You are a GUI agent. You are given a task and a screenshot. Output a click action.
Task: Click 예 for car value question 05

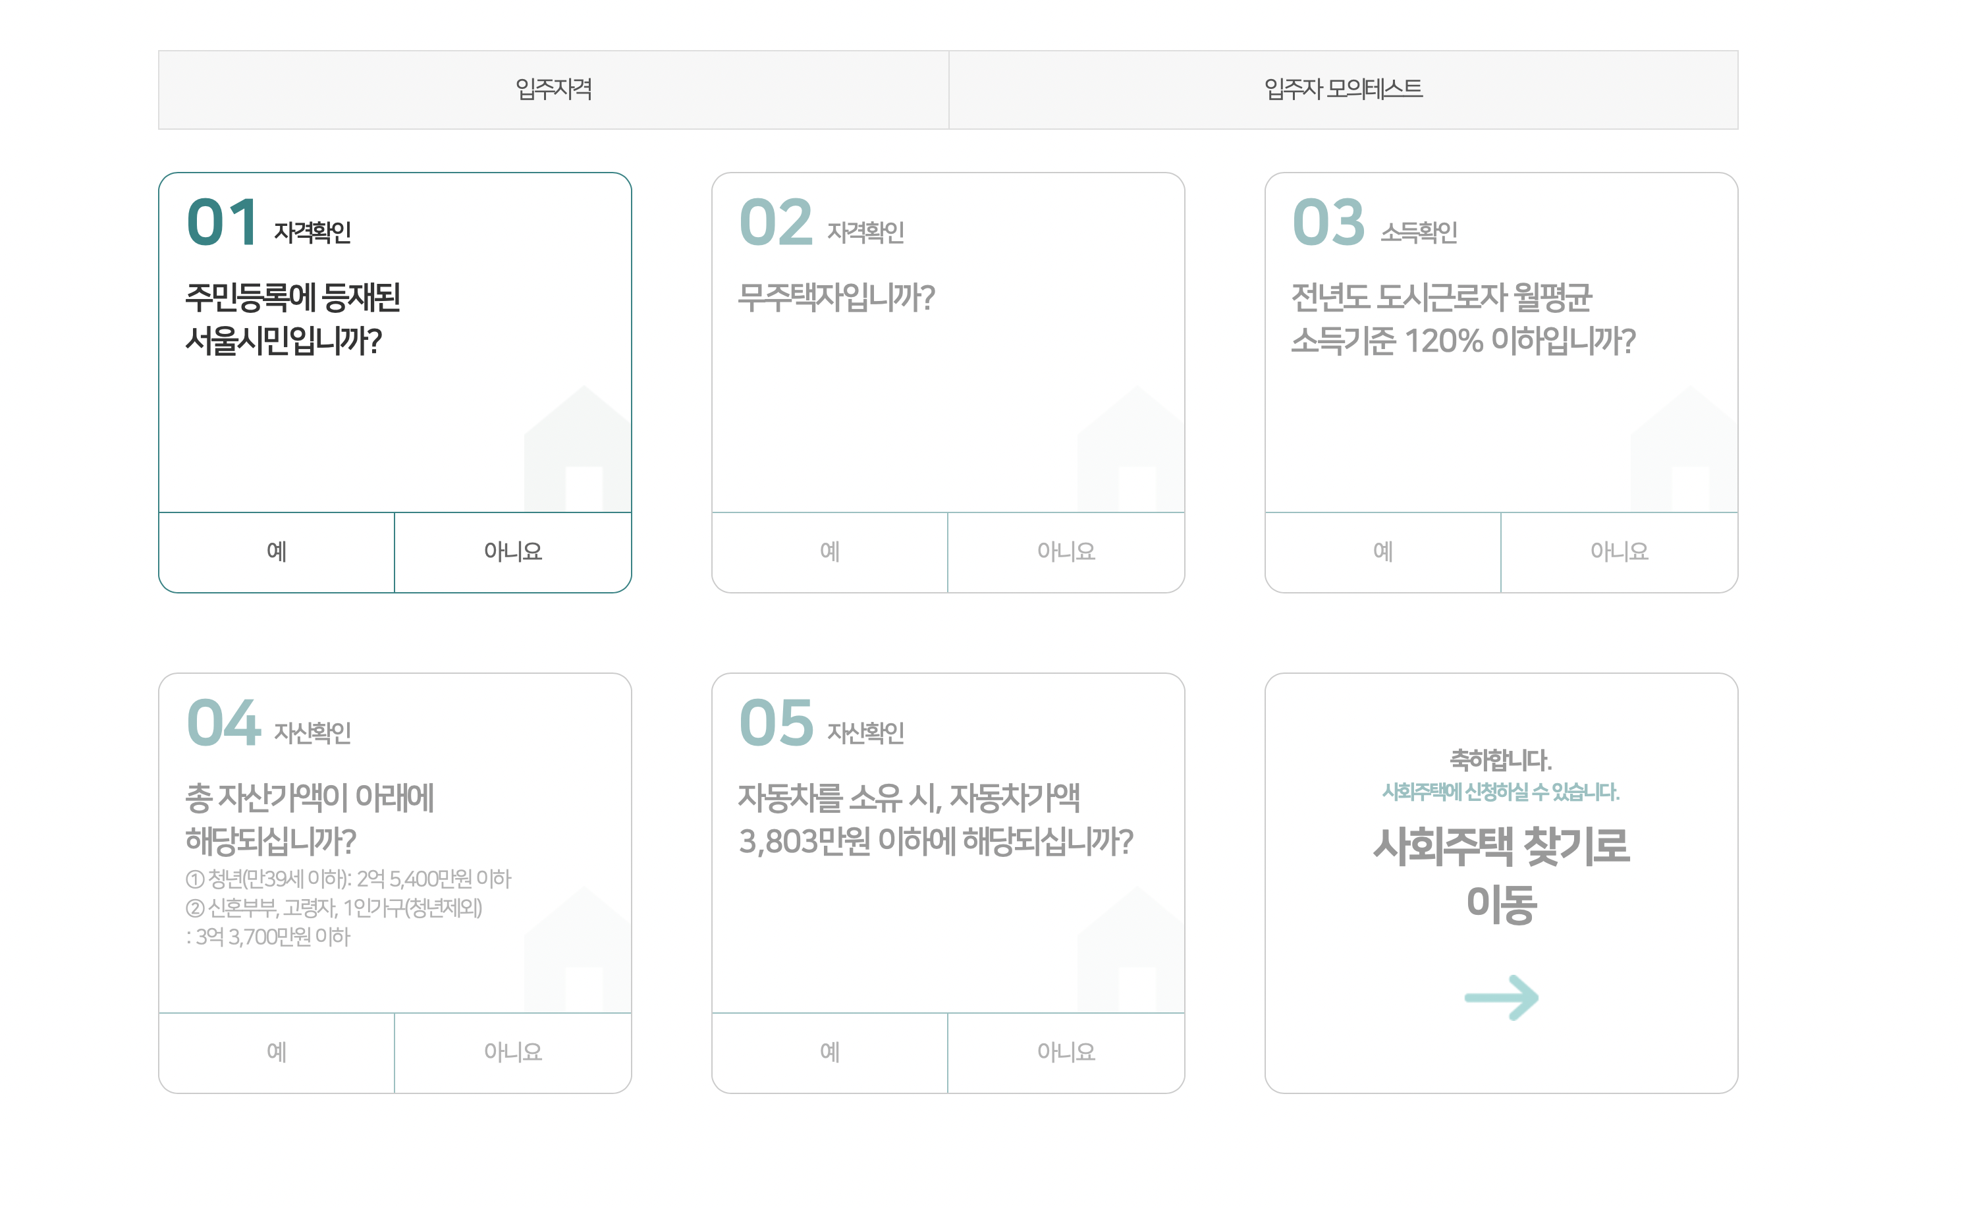point(829,1051)
